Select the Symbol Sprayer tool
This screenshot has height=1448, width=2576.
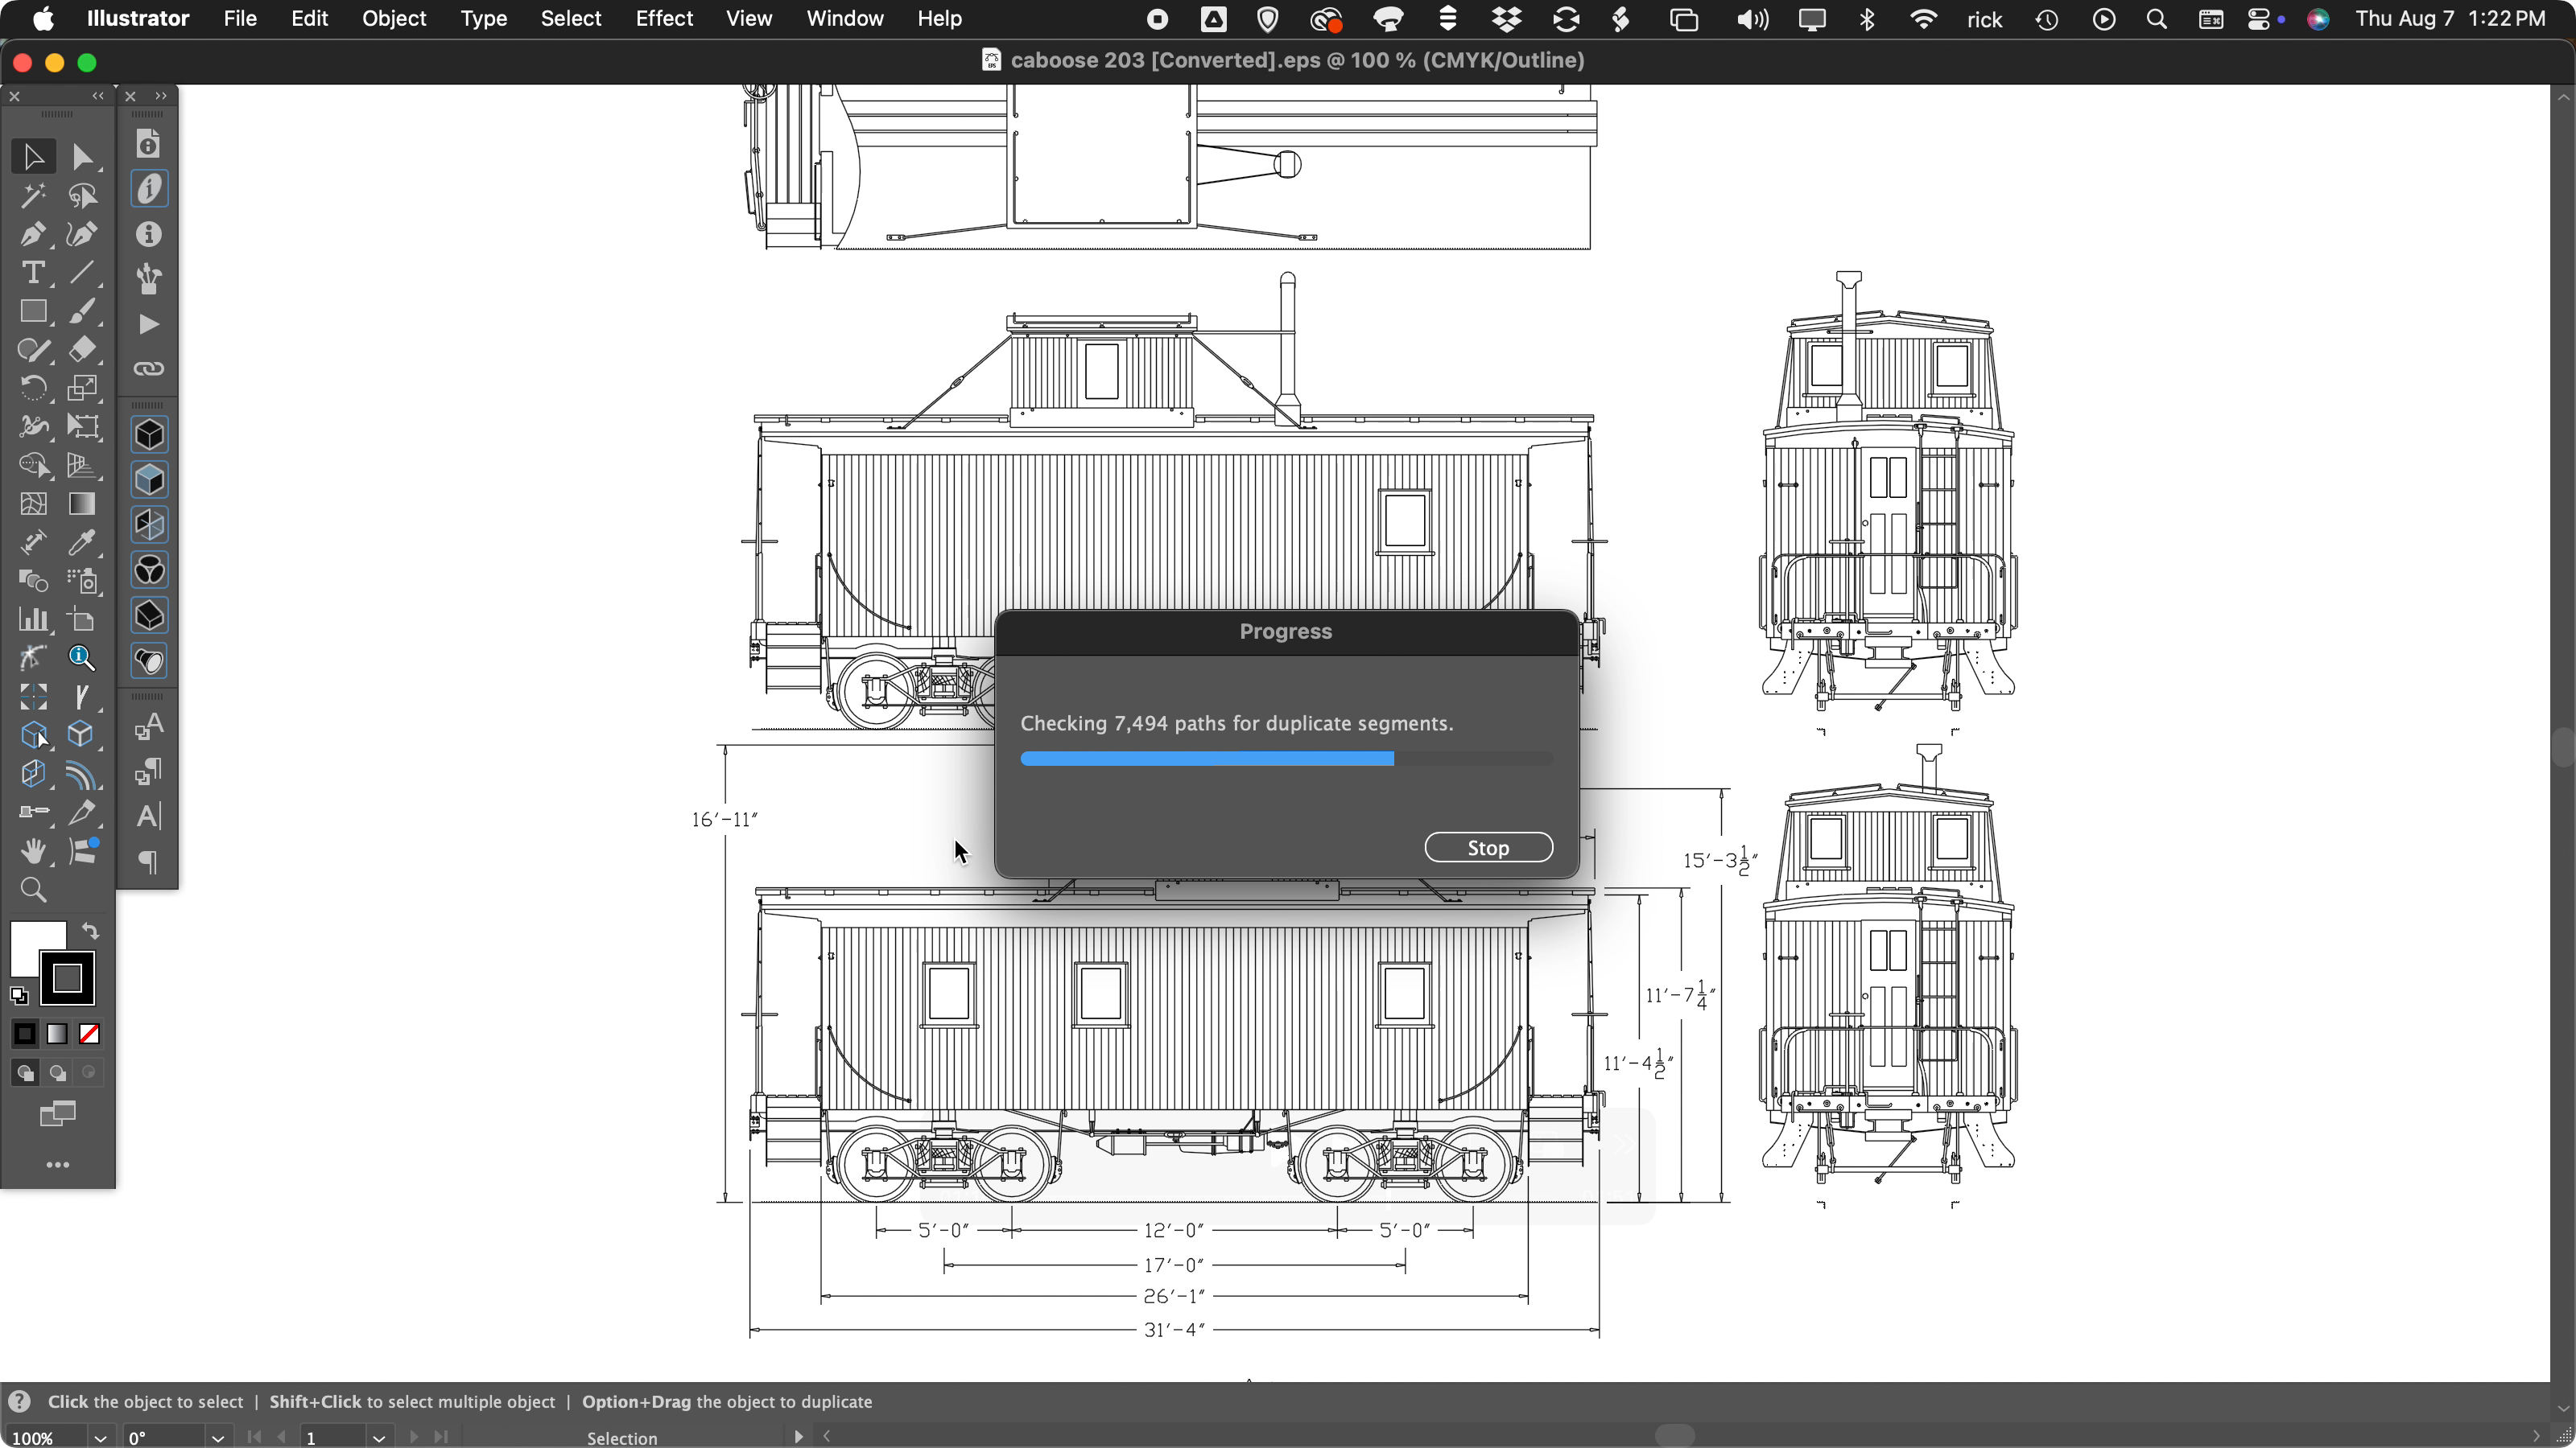pyautogui.click(x=82, y=582)
